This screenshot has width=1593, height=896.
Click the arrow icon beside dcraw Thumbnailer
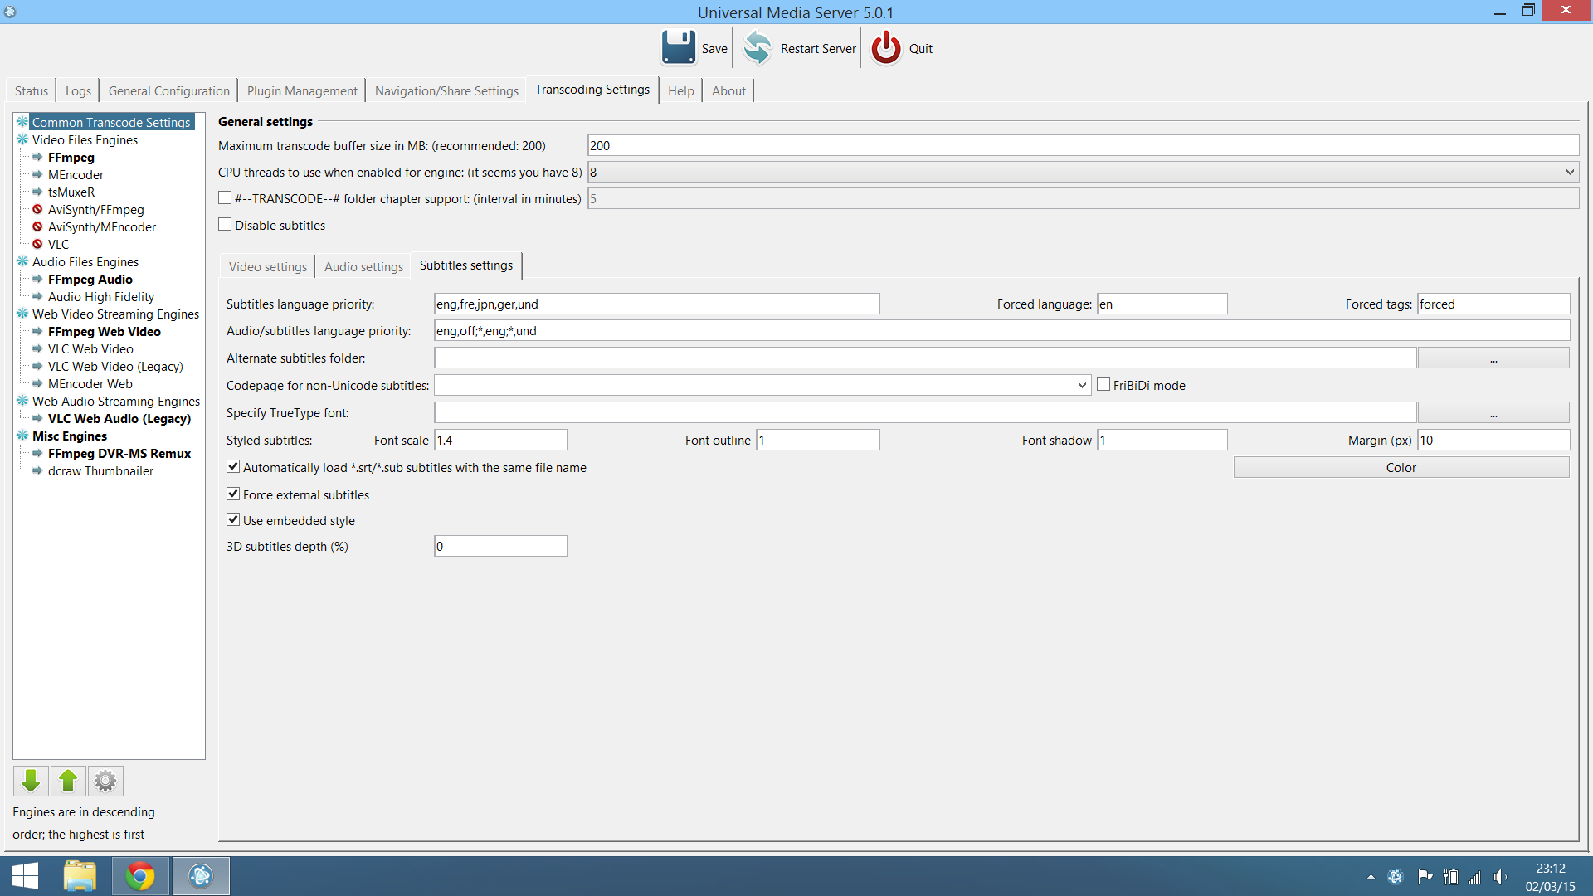(37, 470)
